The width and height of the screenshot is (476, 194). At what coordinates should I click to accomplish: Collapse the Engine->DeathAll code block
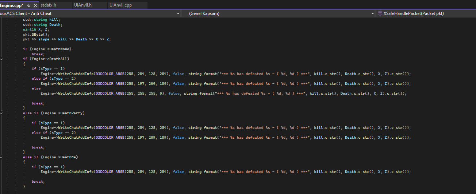tap(2, 59)
